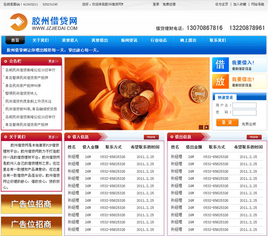Click the bullet icon beside 借出信息 heading
Viewport: 268px width, 236px height.
172,137
